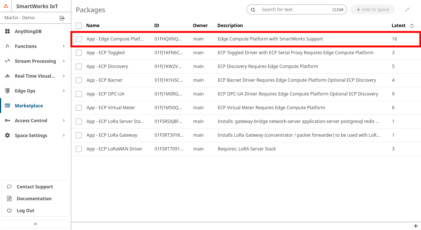Click the Log Out power icon
Viewport: 421px width, 230px height.
point(9,210)
